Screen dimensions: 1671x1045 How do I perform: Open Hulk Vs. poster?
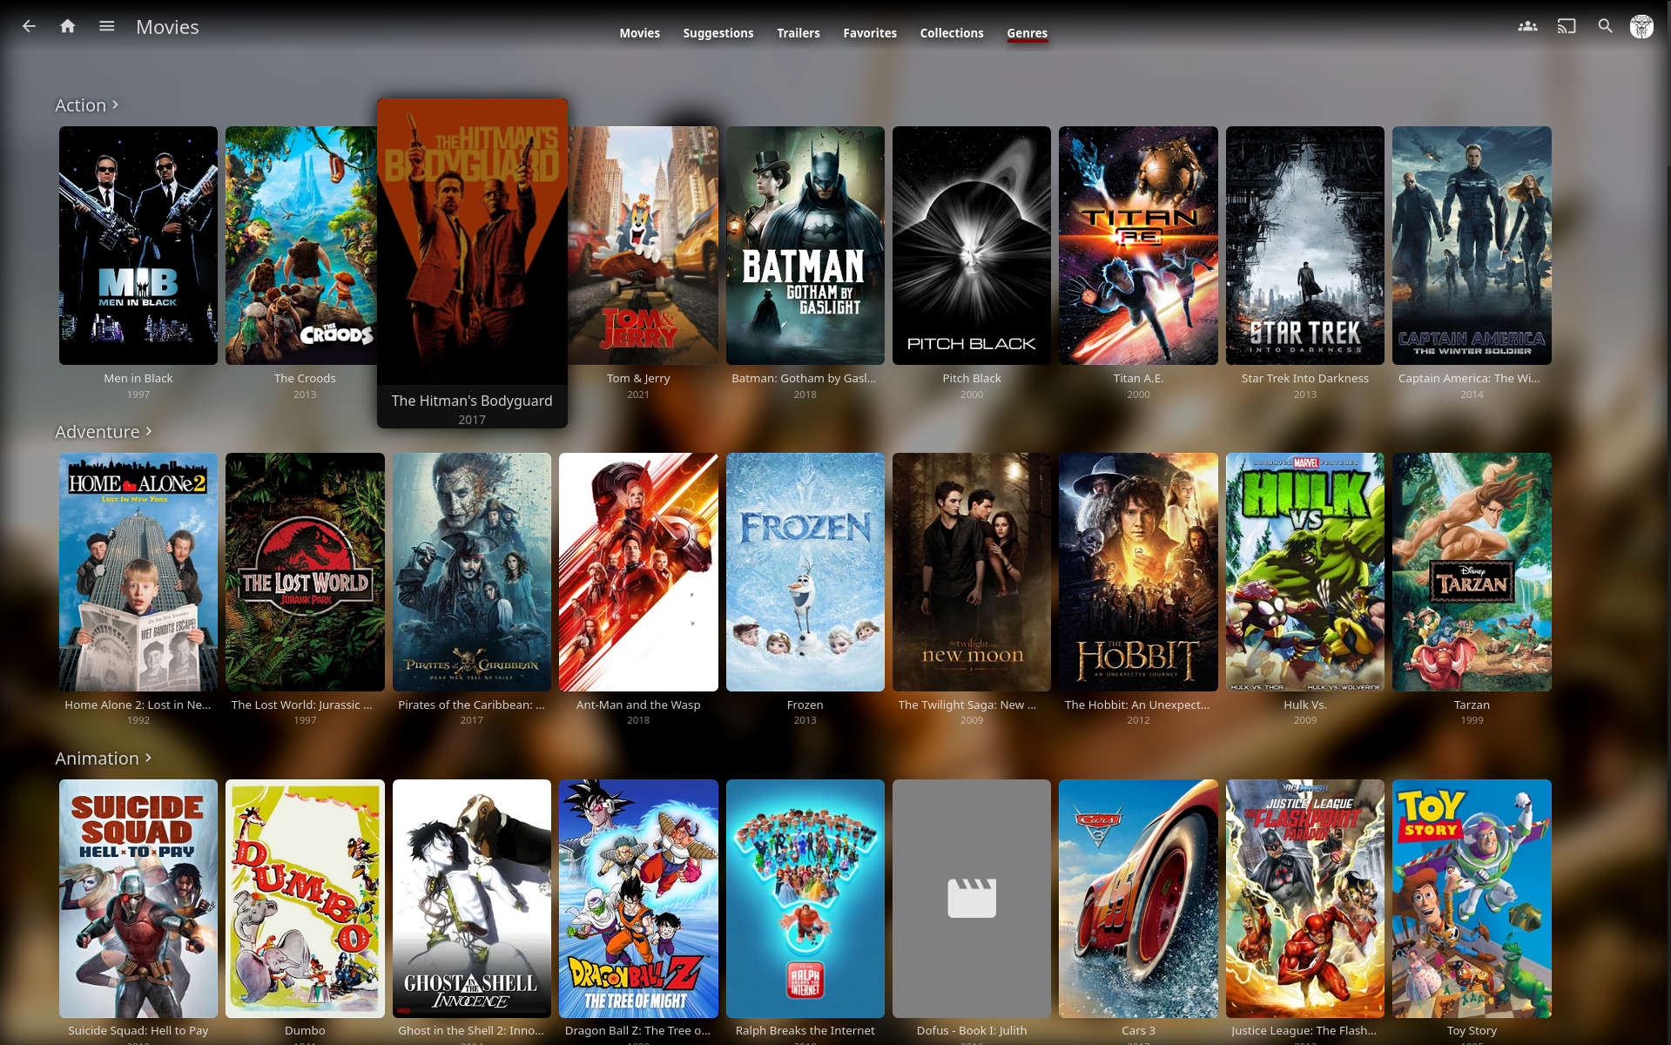tap(1305, 572)
